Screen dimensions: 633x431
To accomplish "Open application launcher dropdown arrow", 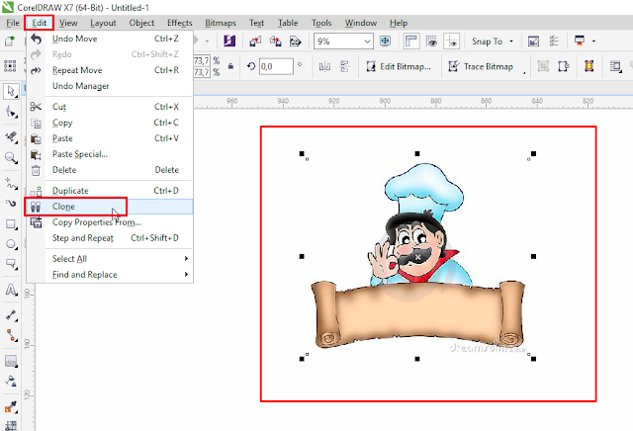I will pos(593,42).
